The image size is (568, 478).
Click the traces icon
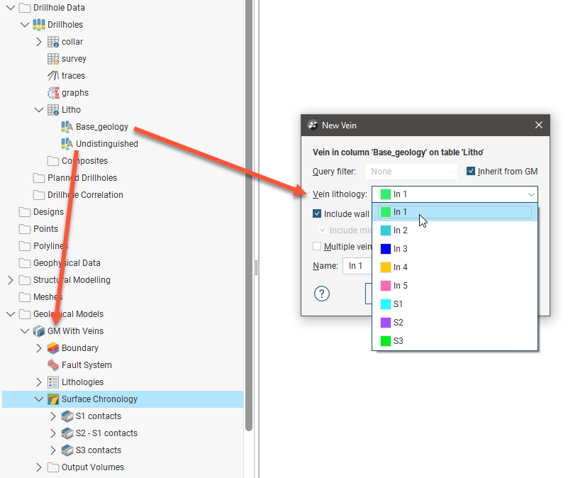(53, 76)
